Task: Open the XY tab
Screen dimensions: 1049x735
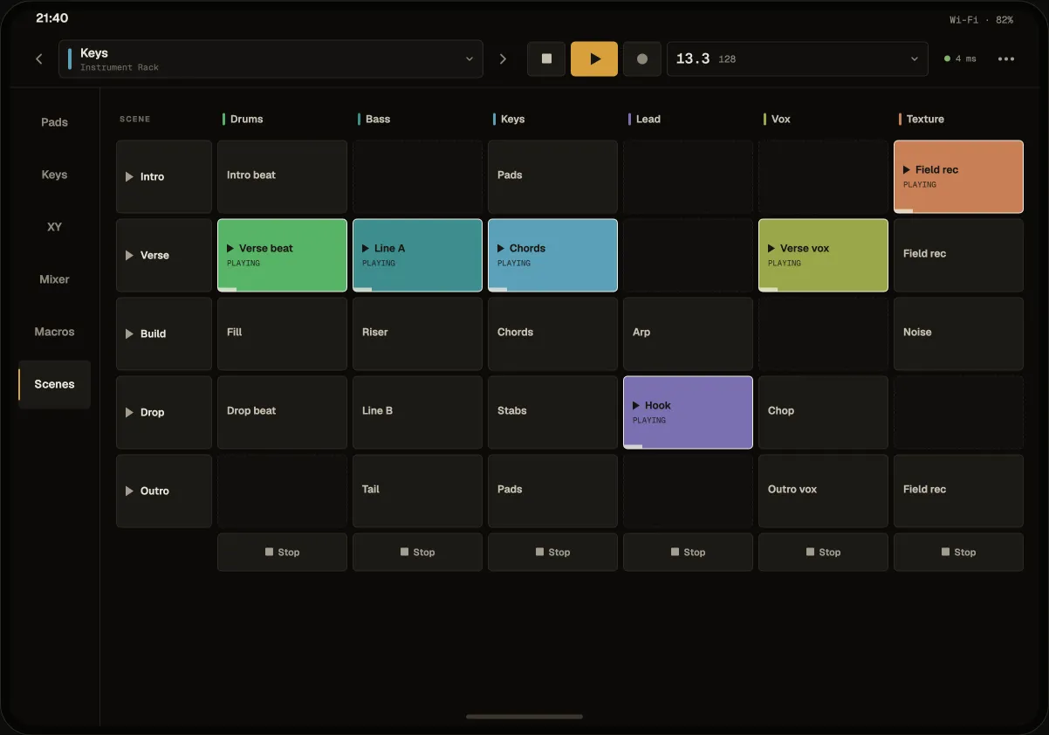Action: [54, 227]
